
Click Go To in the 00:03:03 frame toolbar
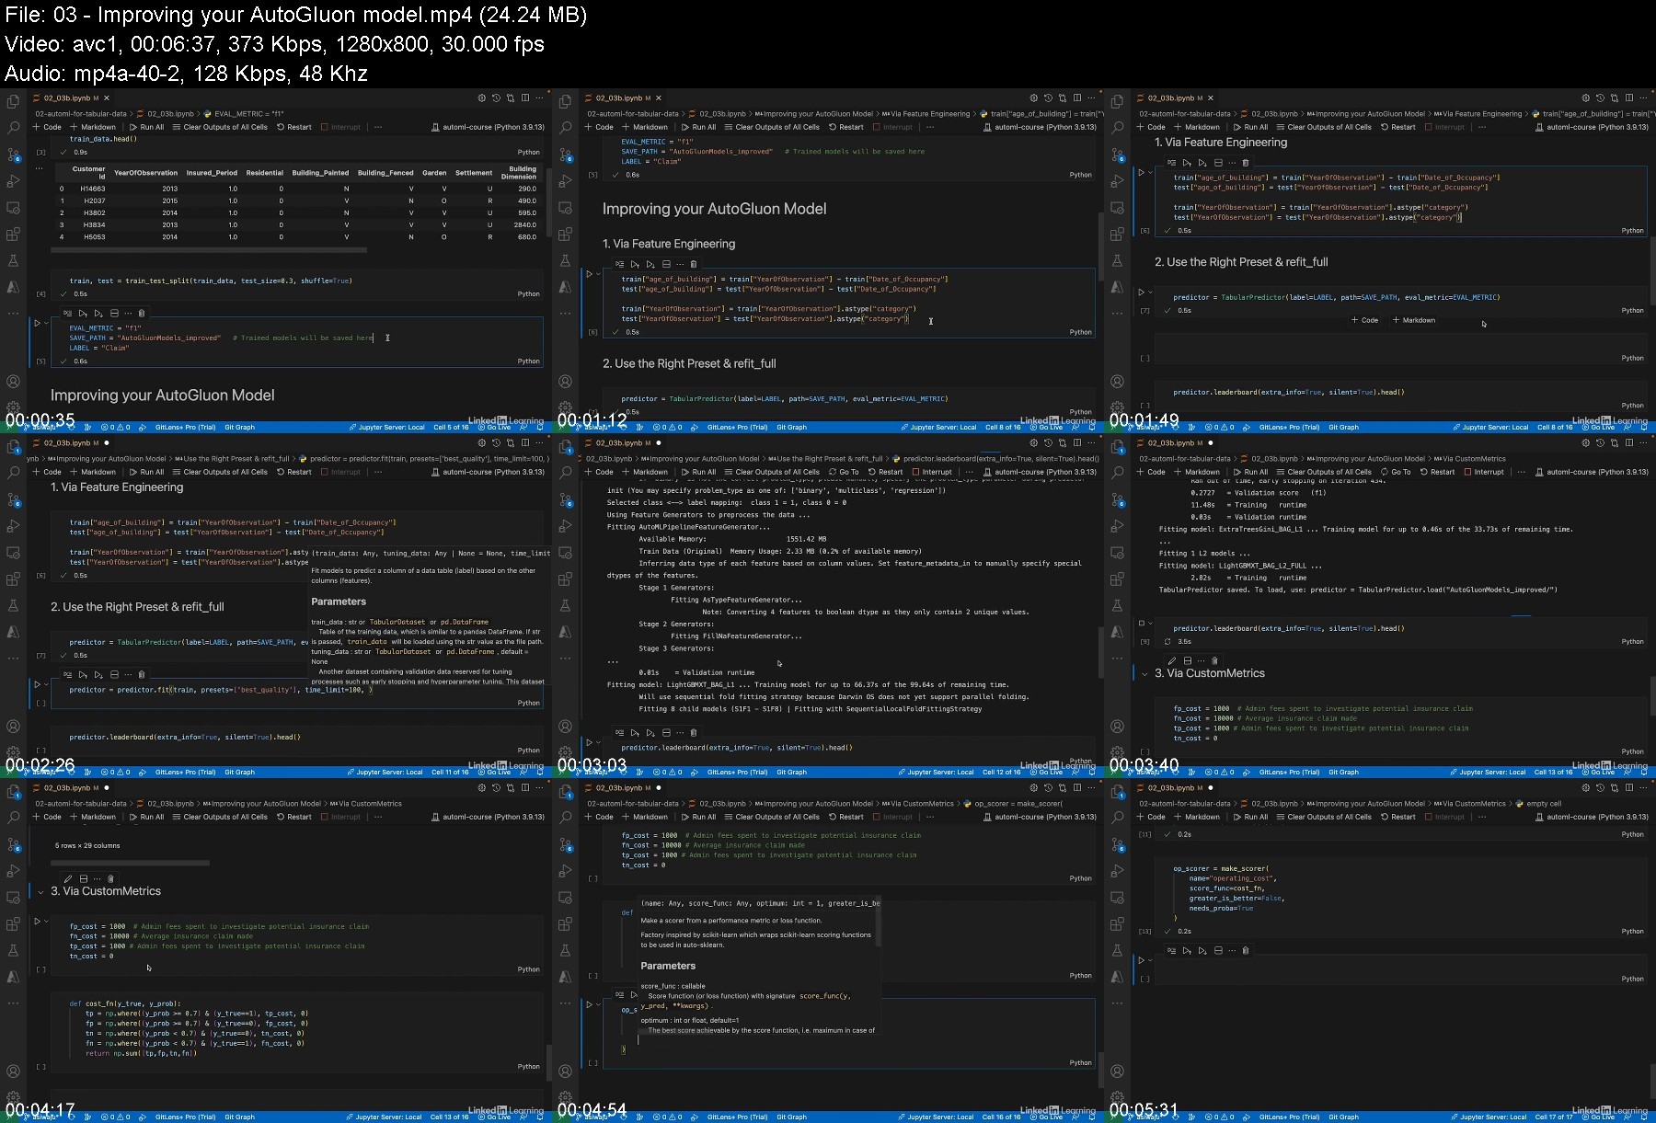843,472
